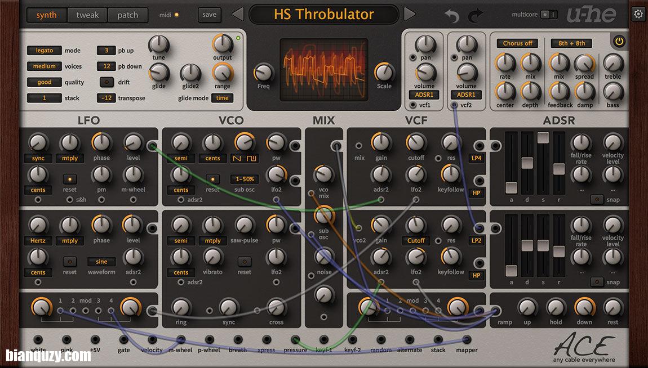Image resolution: width=648 pixels, height=368 pixels.
Task: Toggle snap in the lower ADSR module
Action: (597, 282)
